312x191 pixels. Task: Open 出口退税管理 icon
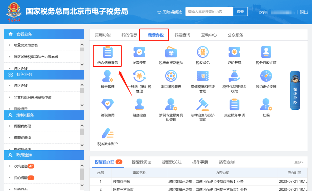(171, 76)
